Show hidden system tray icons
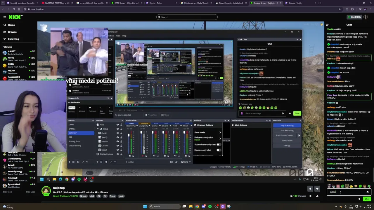This screenshot has width=374, height=210. (x=336, y=206)
